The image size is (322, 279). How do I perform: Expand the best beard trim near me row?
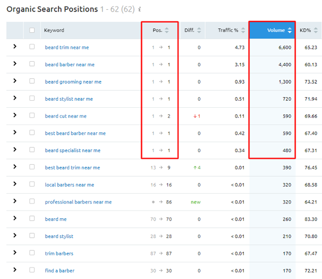coord(15,167)
